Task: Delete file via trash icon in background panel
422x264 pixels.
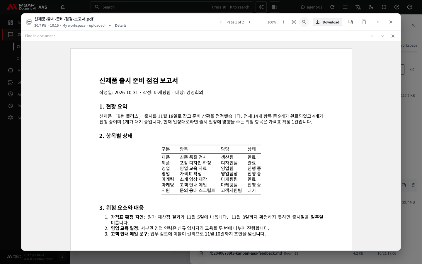Action: [413, 185]
